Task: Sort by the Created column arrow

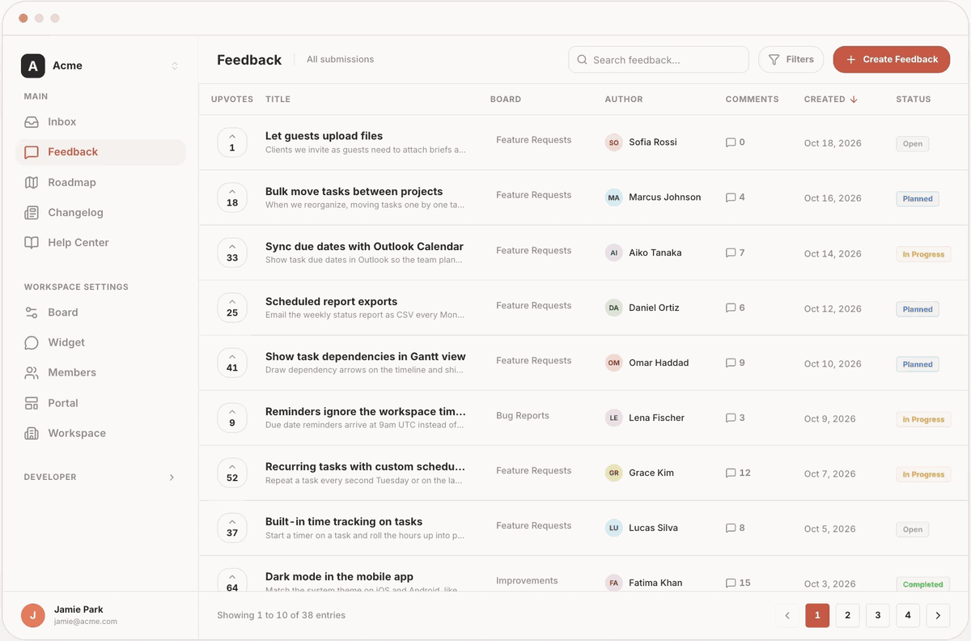Action: [854, 100]
